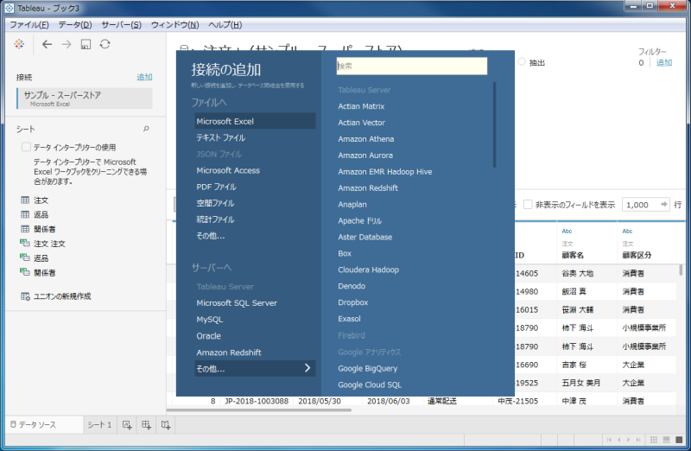
Task: Select Google BigQuery connector
Action: (x=368, y=368)
